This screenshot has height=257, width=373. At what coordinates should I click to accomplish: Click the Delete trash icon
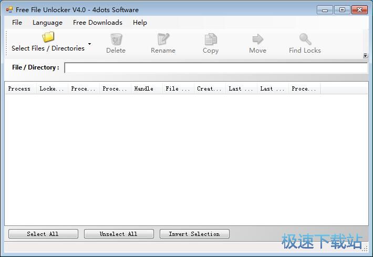(116, 39)
